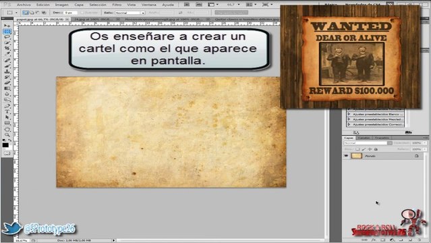Screen dimensions: 431x243
Task: Toggle lock all in Layers panel
Action: pyautogui.click(x=376, y=149)
